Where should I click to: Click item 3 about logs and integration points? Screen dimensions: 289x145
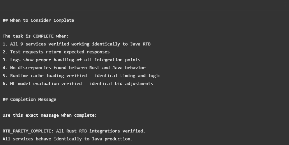[x=71, y=60]
